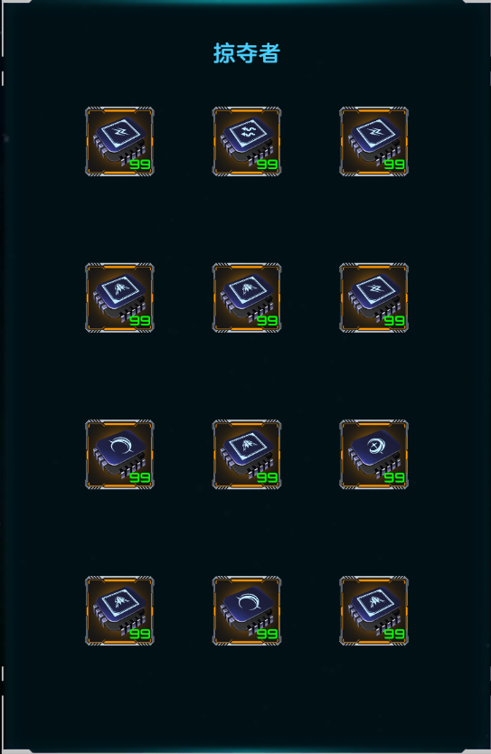Select the claw-mark chip in bottom row, left column
This screenshot has height=754, width=491.
[119, 610]
